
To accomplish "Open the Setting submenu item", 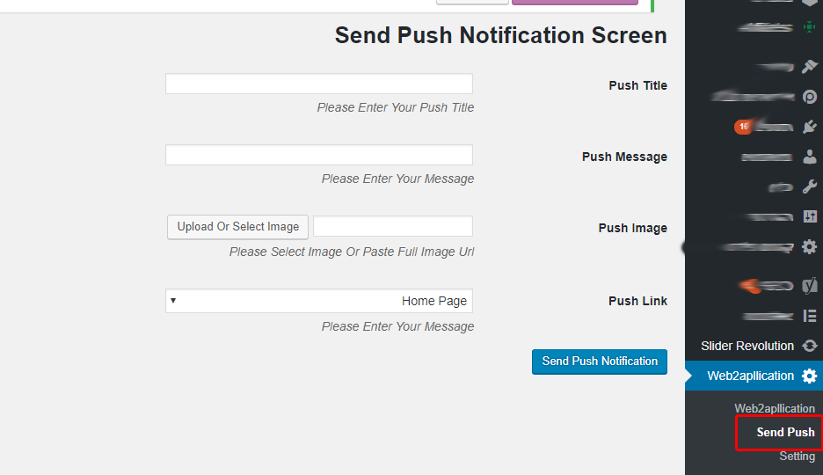I will tap(797, 457).
